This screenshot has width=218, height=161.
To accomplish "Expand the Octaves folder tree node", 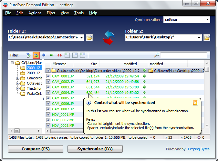I will [17, 83].
